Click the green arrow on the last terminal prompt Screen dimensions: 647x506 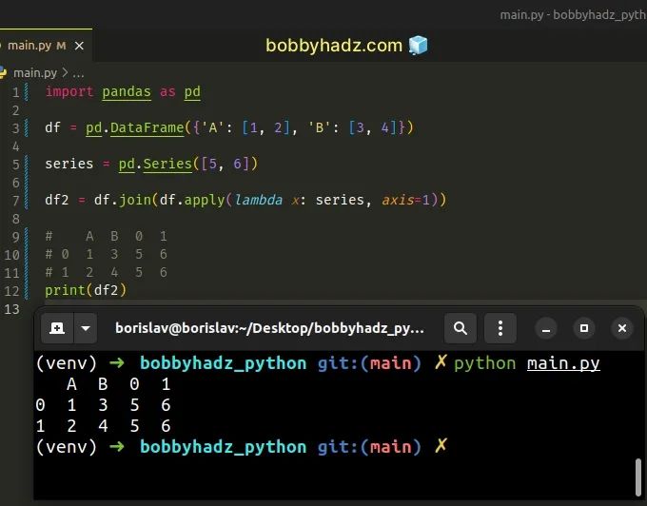point(117,447)
